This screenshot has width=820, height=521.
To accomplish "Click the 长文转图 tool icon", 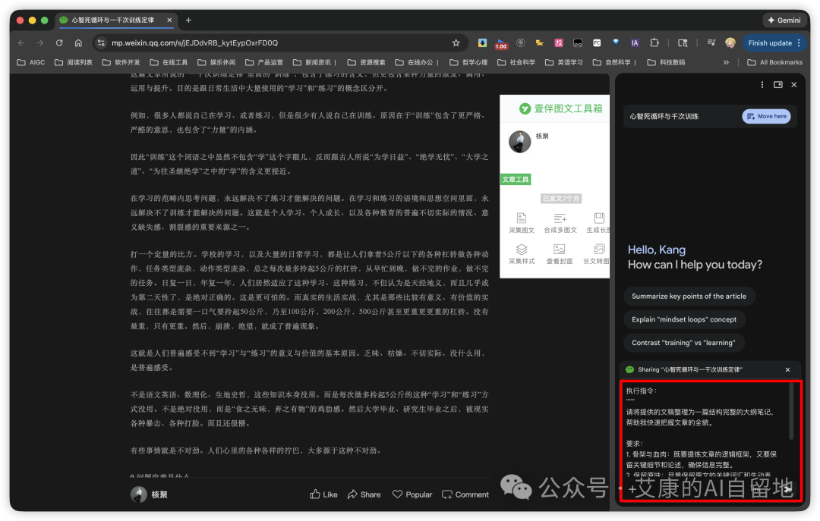I will pos(596,254).
